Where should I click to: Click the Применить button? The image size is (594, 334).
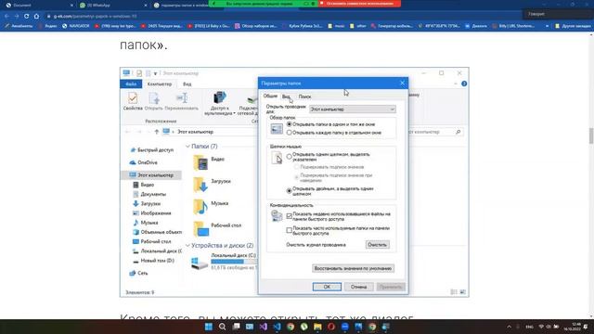pyautogui.click(x=391, y=287)
